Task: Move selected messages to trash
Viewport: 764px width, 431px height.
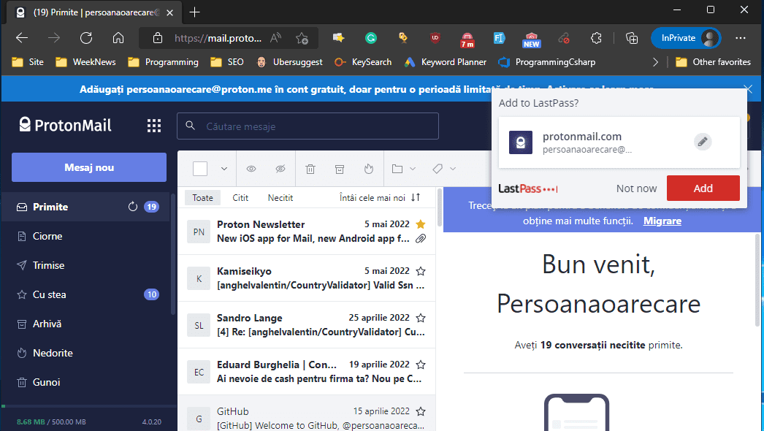Action: pos(310,169)
